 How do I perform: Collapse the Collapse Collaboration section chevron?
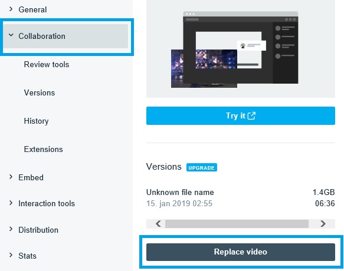click(11, 35)
